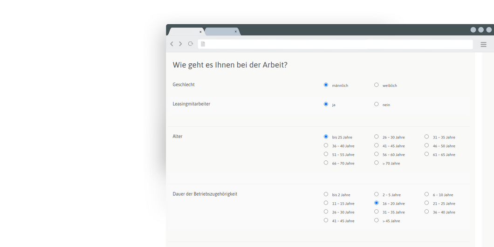This screenshot has height=247, width=494.
Task: Click the 'Dauer der Betriebszugehörigkeit' label
Action: [205, 194]
